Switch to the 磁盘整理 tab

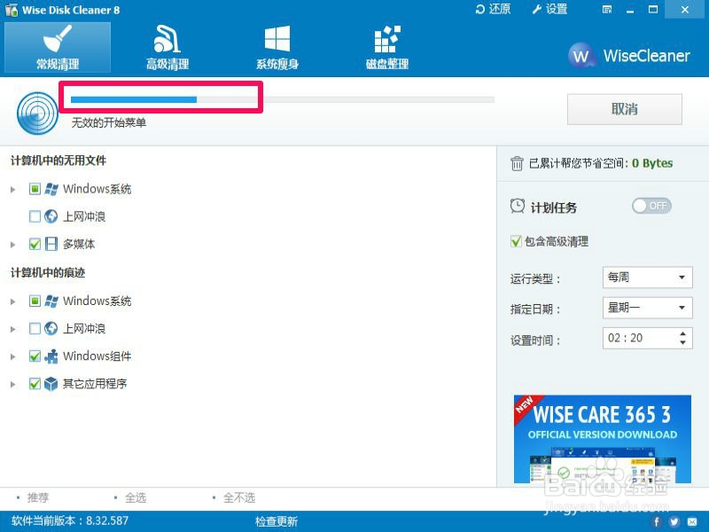pos(387,48)
